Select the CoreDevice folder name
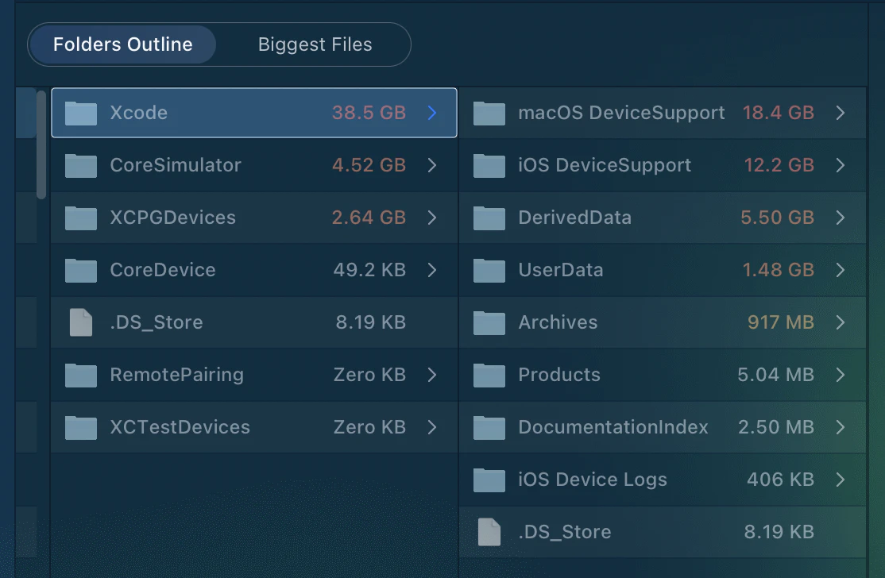 (163, 270)
